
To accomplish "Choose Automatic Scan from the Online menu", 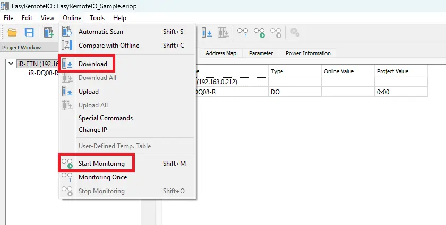I will (127, 31).
